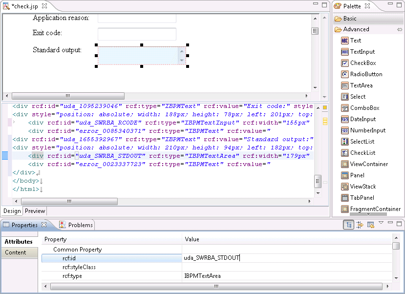Choose ViewContainer from the Palette
The height and width of the screenshot is (294, 405).
coord(364,164)
